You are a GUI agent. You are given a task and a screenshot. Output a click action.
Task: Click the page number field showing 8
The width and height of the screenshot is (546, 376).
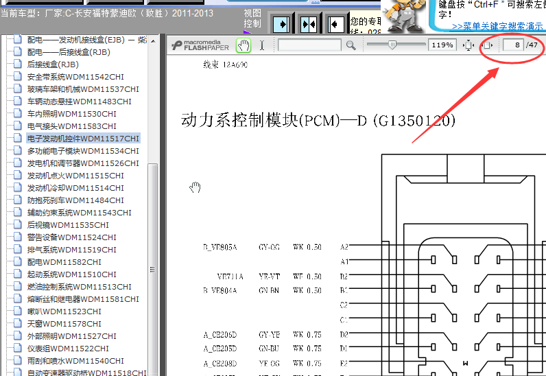coord(513,45)
